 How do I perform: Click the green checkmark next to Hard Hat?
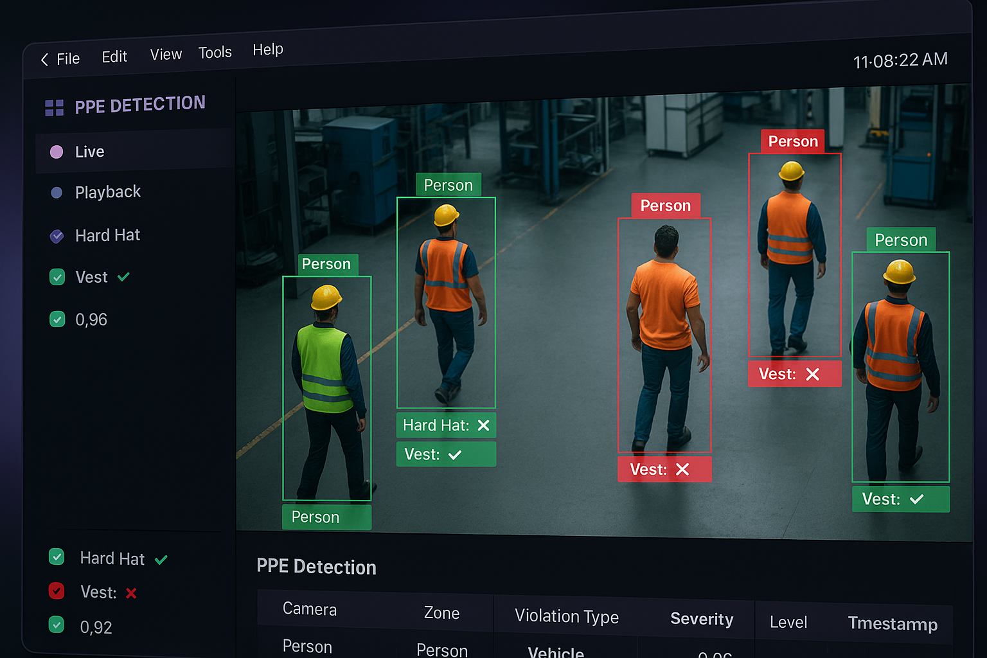161,560
